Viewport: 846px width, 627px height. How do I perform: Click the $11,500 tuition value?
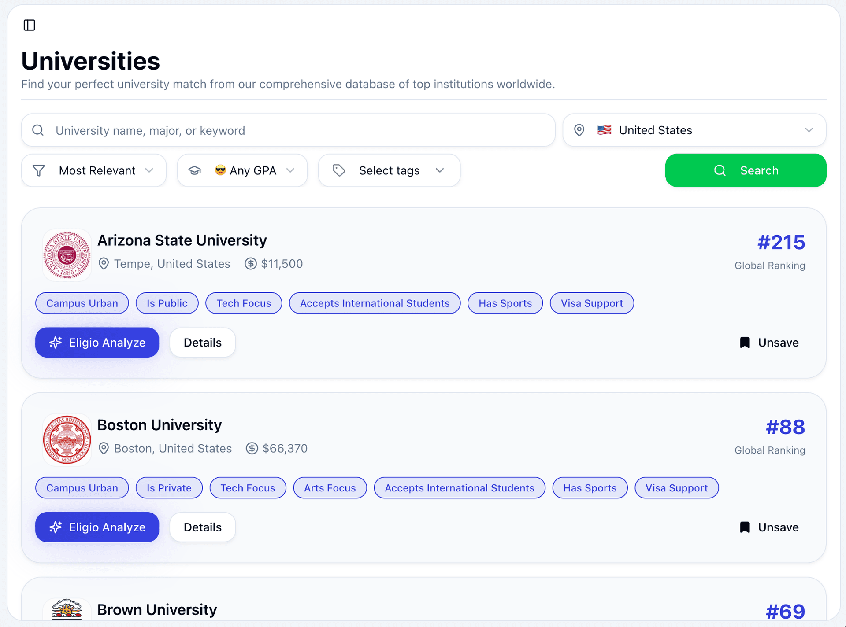point(282,264)
